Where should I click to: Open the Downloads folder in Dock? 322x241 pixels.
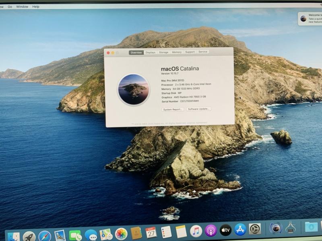(x=311, y=227)
